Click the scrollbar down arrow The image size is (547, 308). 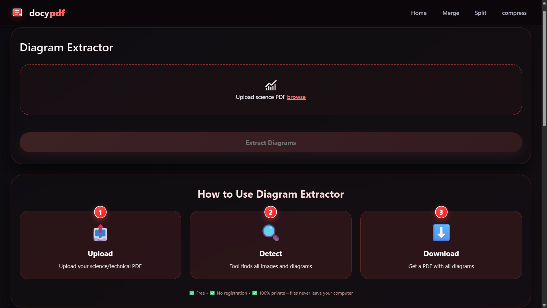544,305
